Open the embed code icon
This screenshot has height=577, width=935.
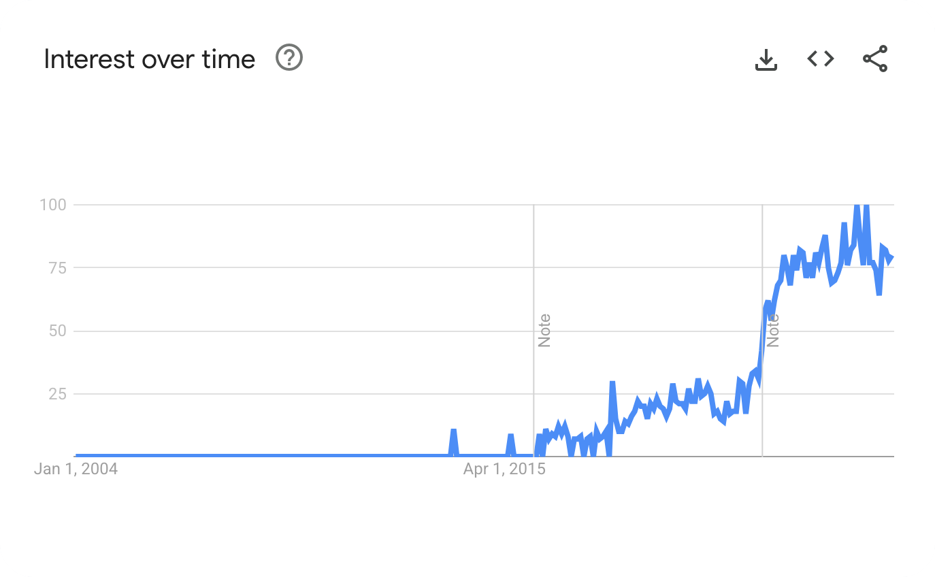click(821, 59)
